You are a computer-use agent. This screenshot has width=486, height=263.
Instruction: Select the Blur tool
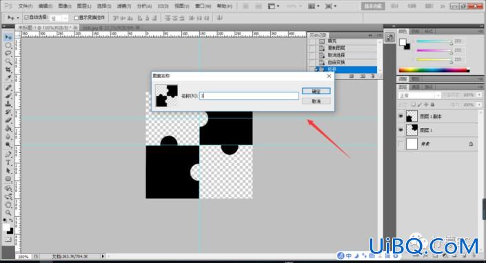click(x=8, y=137)
